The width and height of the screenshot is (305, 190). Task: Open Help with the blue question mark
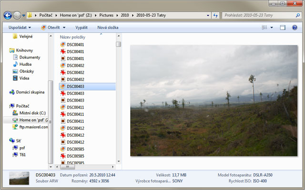click(x=295, y=28)
